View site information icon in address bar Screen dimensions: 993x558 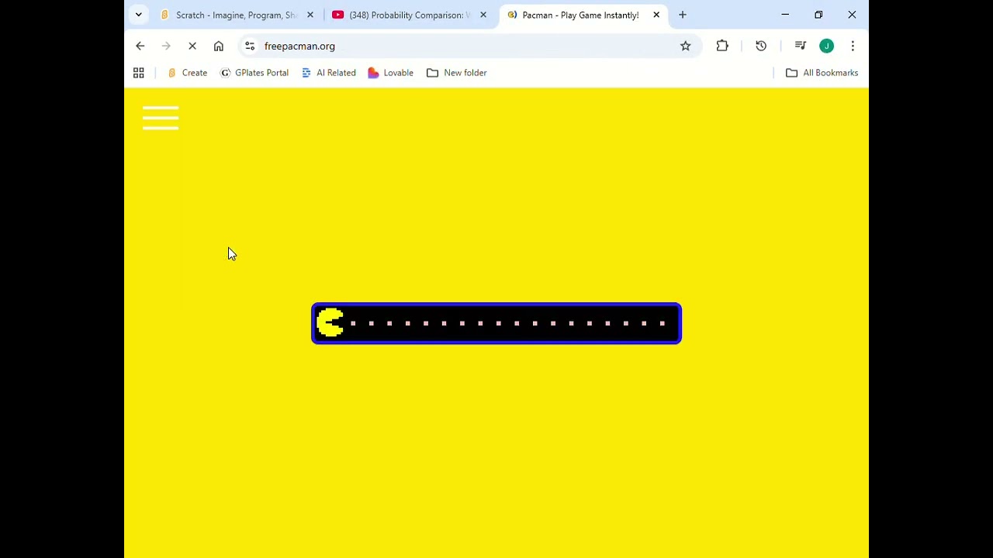pos(250,46)
